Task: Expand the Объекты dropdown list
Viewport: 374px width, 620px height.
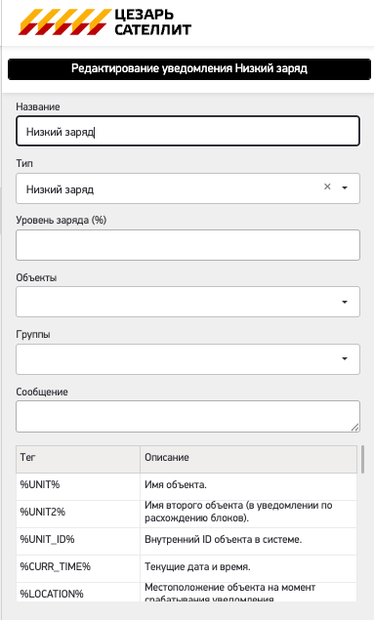Action: pos(345,302)
